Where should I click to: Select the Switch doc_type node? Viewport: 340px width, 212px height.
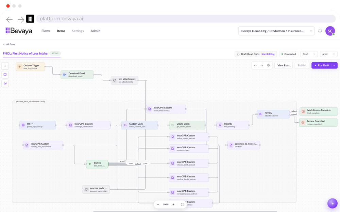(97, 164)
